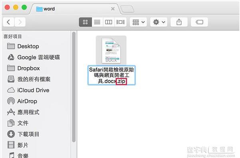This screenshot has width=240, height=158.
Task: Click the green zoom window button
Action: [x=24, y=7]
